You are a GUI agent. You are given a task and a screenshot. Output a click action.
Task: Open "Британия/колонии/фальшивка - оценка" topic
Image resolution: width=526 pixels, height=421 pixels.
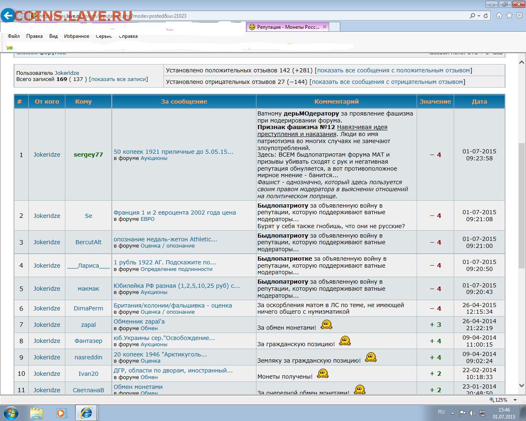(173, 305)
